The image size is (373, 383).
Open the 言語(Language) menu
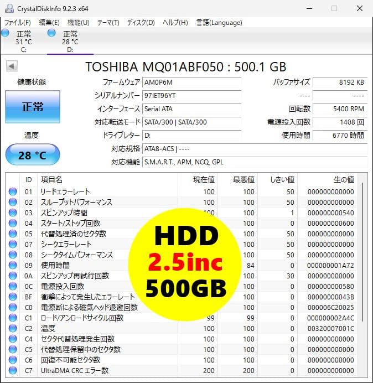(219, 23)
